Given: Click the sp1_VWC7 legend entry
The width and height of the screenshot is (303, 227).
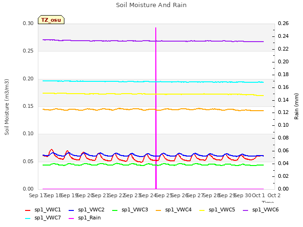Looking at the screenshot, I should pyautogui.click(x=43, y=218).
